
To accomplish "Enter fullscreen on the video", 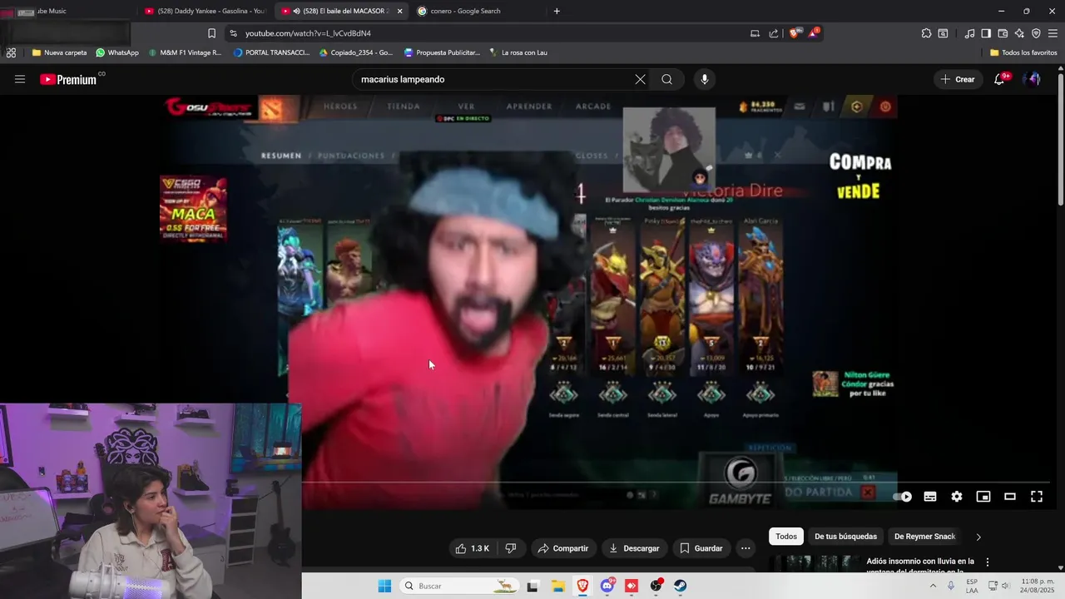I will pos(1037,497).
